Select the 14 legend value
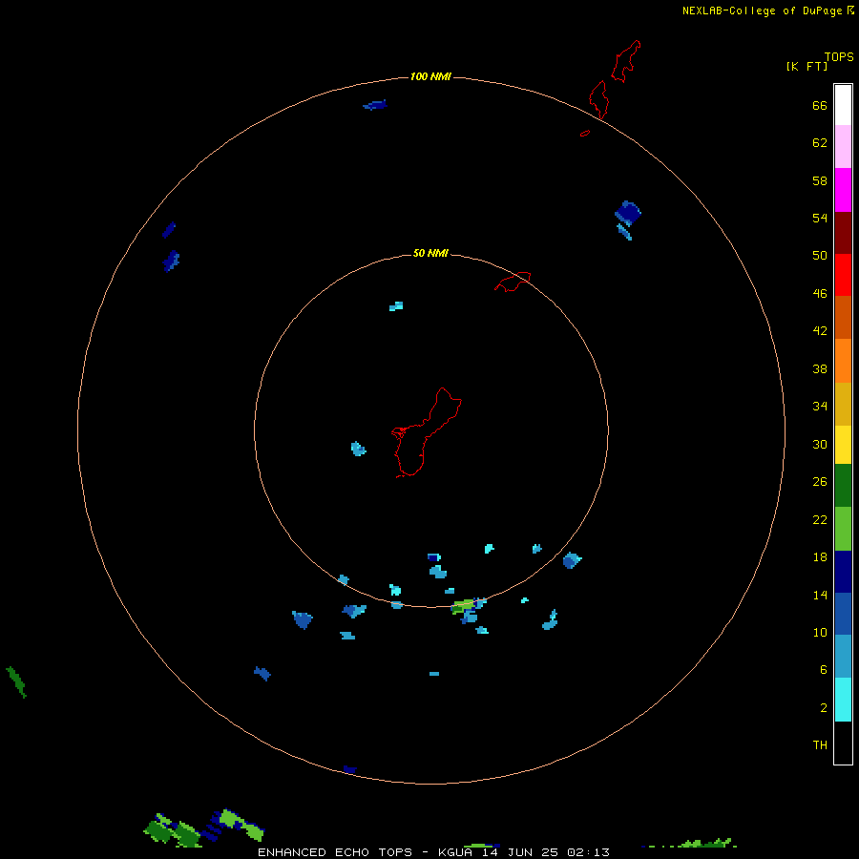Viewport: 859px width, 859px height. point(820,596)
